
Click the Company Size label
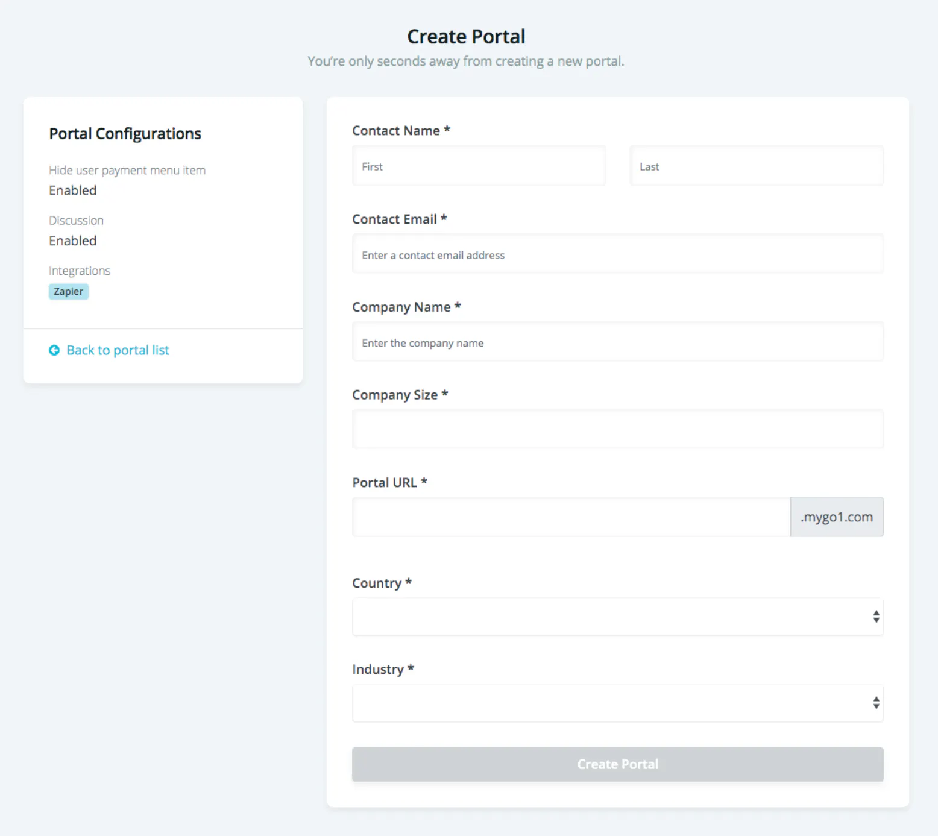(x=400, y=395)
